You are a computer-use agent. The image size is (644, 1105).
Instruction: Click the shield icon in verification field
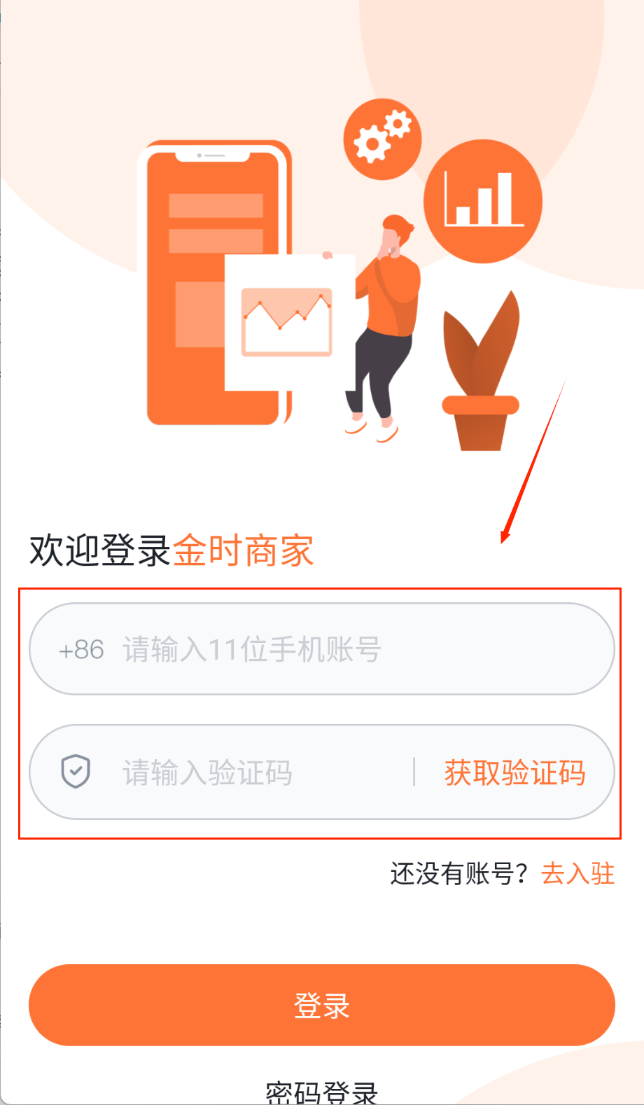click(x=76, y=772)
